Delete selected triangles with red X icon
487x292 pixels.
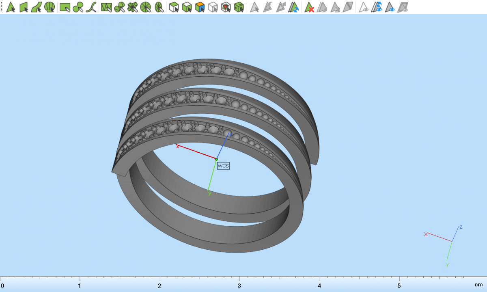tap(310, 7)
